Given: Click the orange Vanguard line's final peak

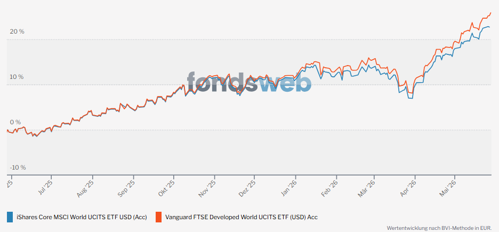Looking at the screenshot, I should pyautogui.click(x=491, y=13).
